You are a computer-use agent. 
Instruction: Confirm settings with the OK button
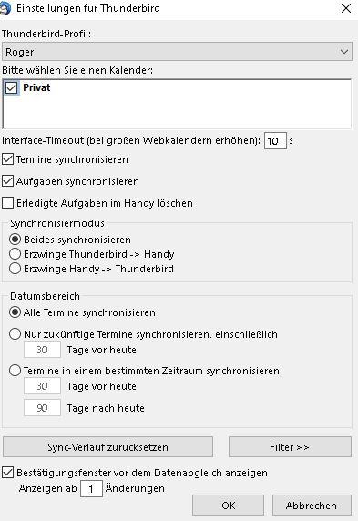click(x=228, y=506)
